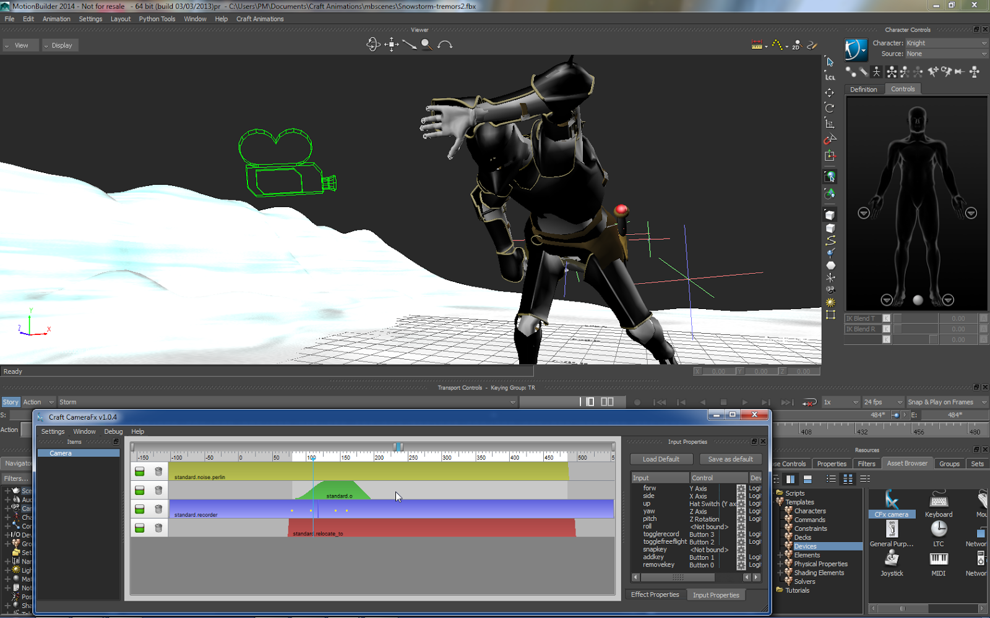Click the Input Properties horizontal scrollbar
Image resolution: width=990 pixels, height=618 pixels.
click(695, 577)
